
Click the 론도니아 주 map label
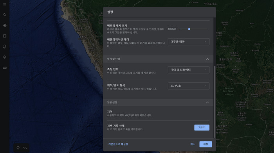[x=225, y=59]
